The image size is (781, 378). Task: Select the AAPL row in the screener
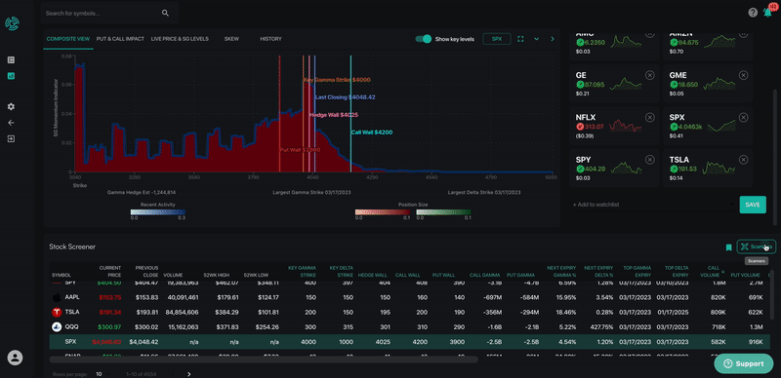tap(409, 297)
